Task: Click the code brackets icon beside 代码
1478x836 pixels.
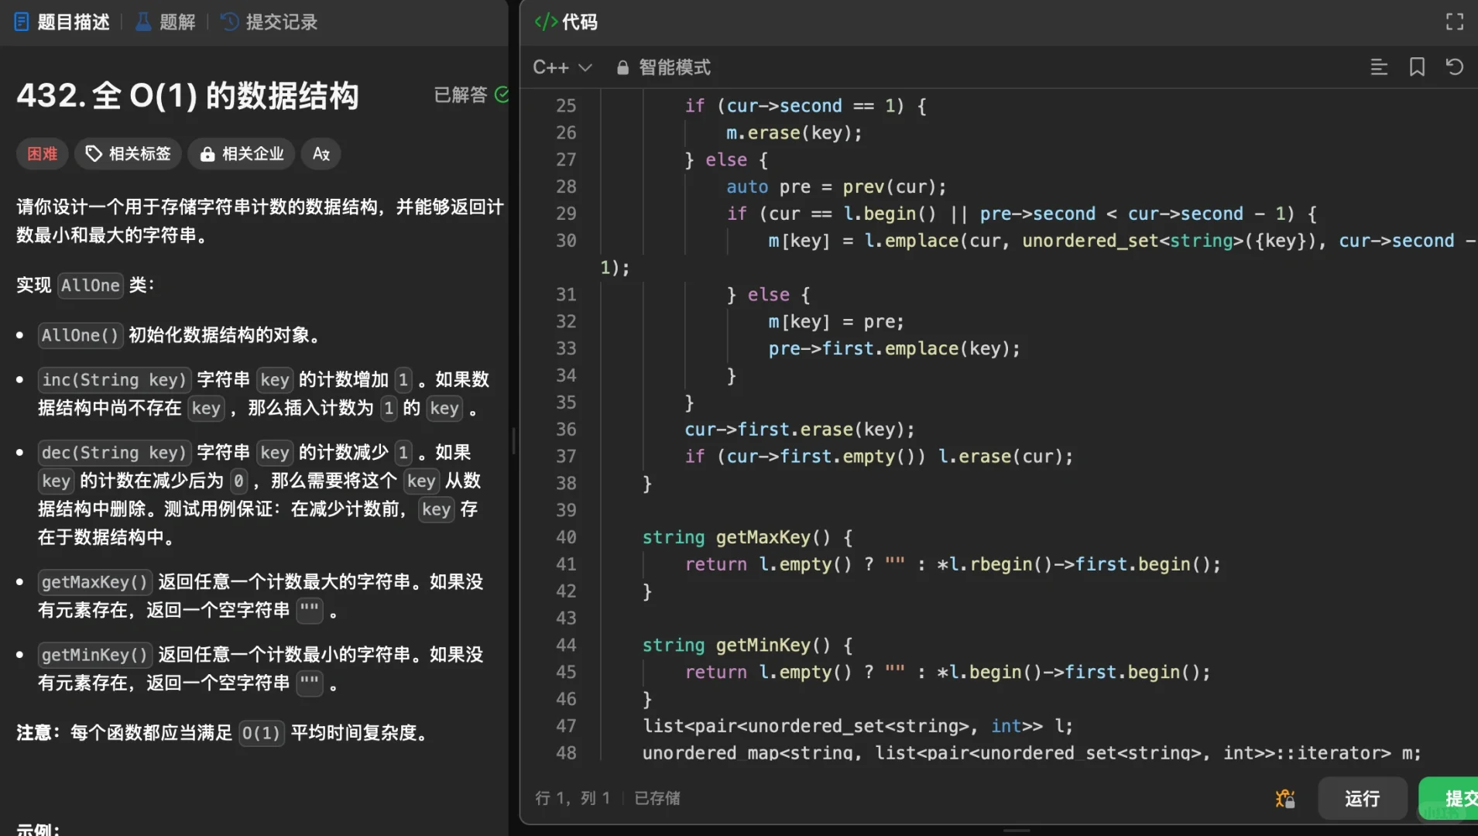Action: [546, 22]
